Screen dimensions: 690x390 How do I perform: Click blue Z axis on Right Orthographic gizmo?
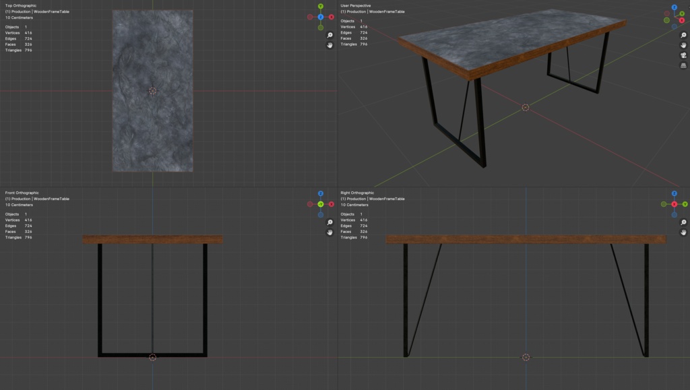click(674, 193)
